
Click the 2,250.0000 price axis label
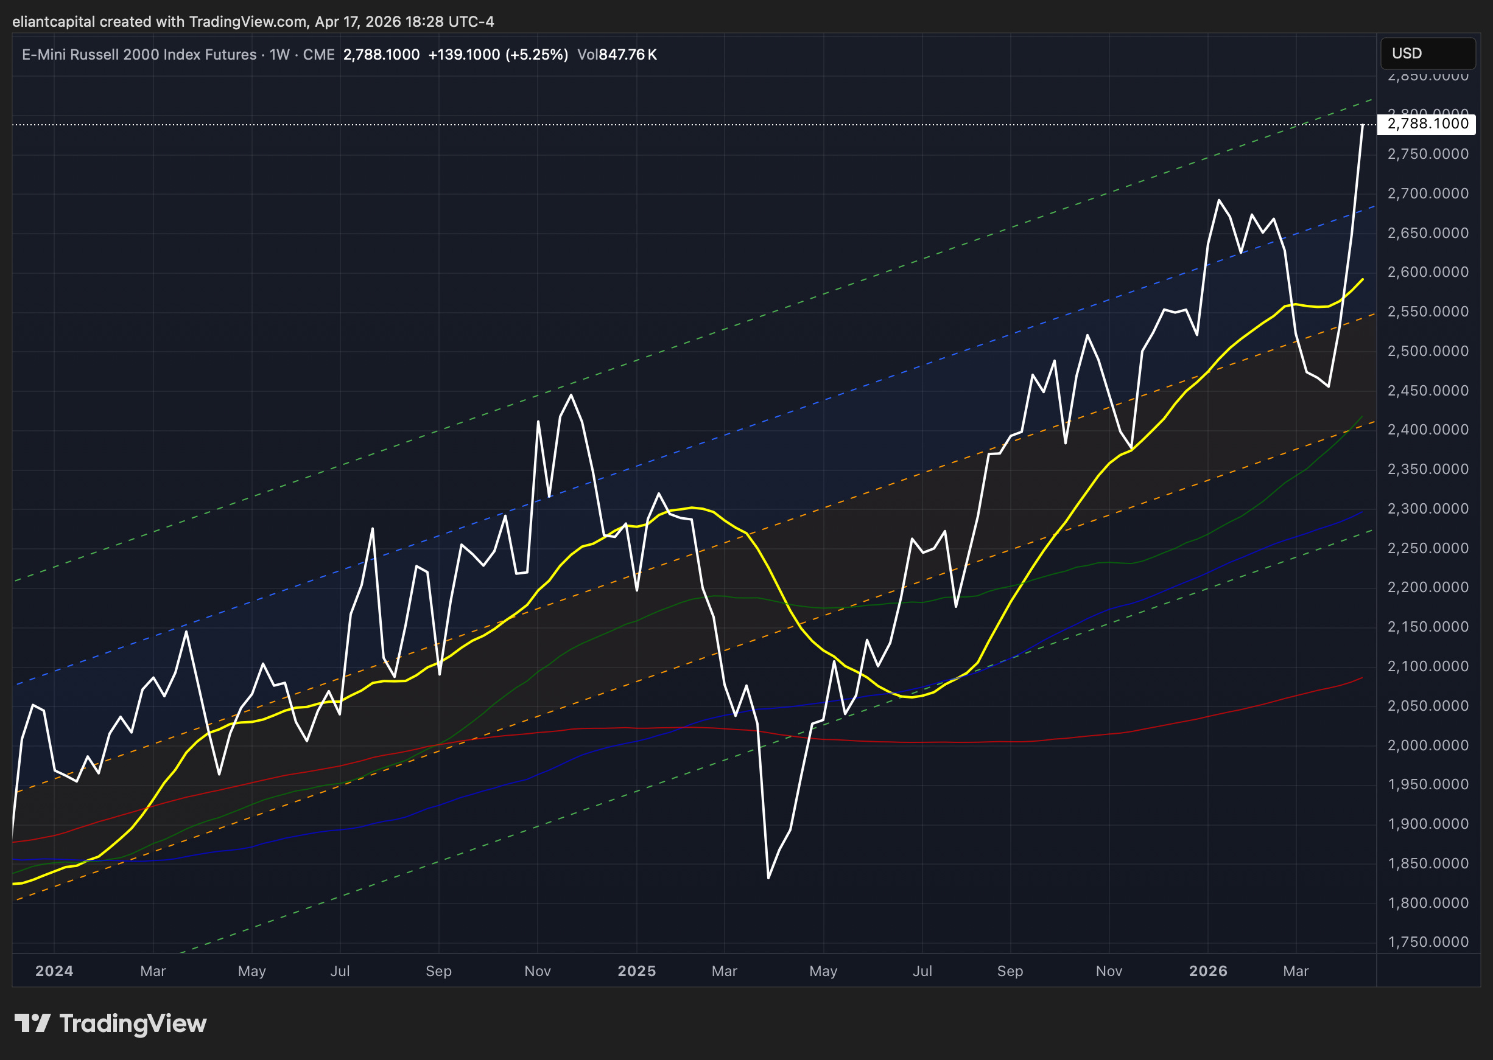point(1428,548)
